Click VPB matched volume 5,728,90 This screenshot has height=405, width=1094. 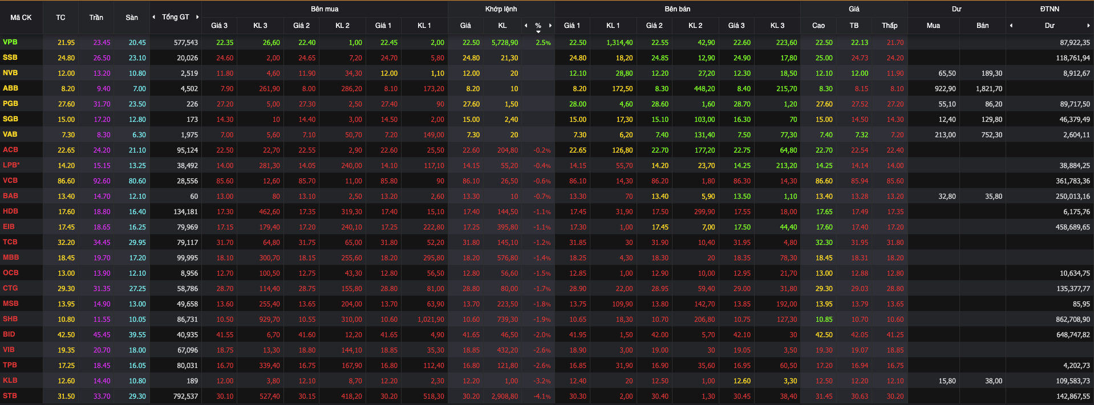coord(505,43)
